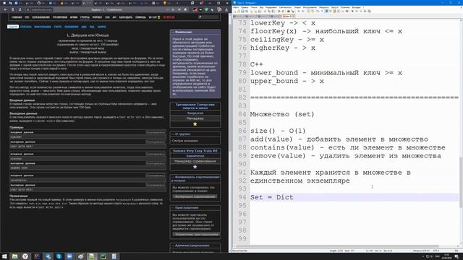463x260 pixels.
Task: Click the Undo icon in Notepad++ toolbar
Action: (x=278, y=12)
